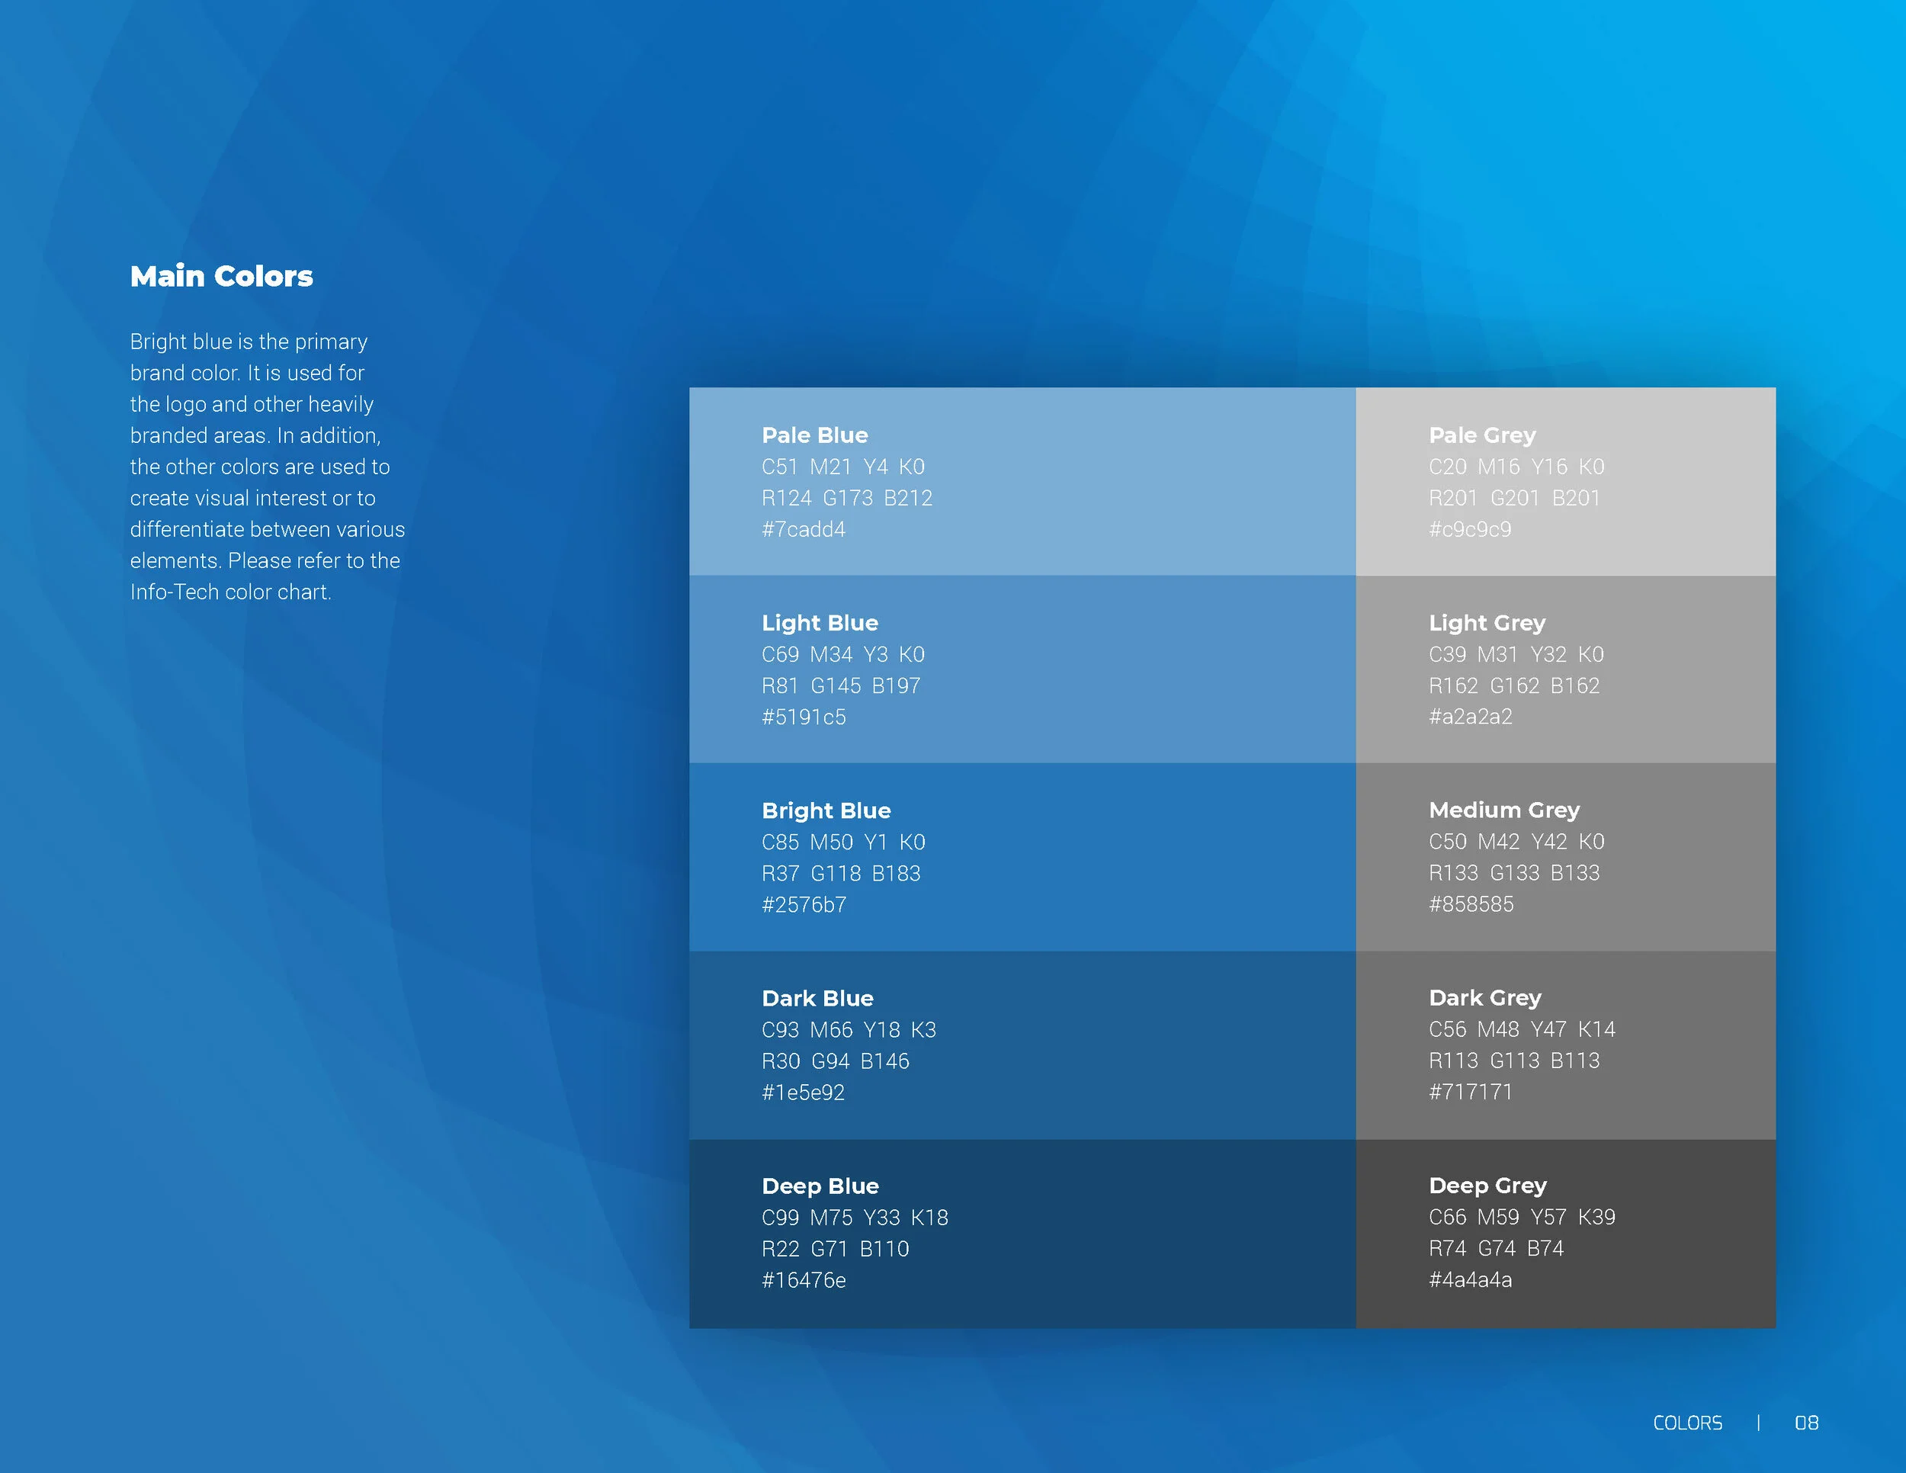Screen dimensions: 1906x1473
Task: Click the COLORS footer label
Action: pos(1687,1423)
